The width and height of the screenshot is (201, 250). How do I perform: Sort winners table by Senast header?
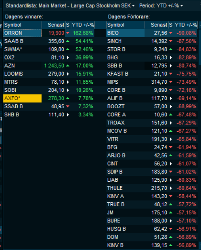tap(53, 25)
